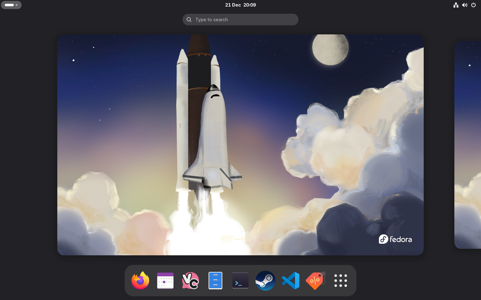This screenshot has height=300, width=481.
Task: Click the wired network status icon
Action: [x=456, y=5]
